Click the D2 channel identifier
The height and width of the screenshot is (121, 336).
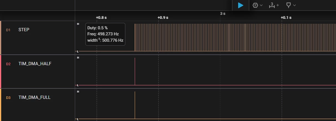pyautogui.click(x=8, y=64)
